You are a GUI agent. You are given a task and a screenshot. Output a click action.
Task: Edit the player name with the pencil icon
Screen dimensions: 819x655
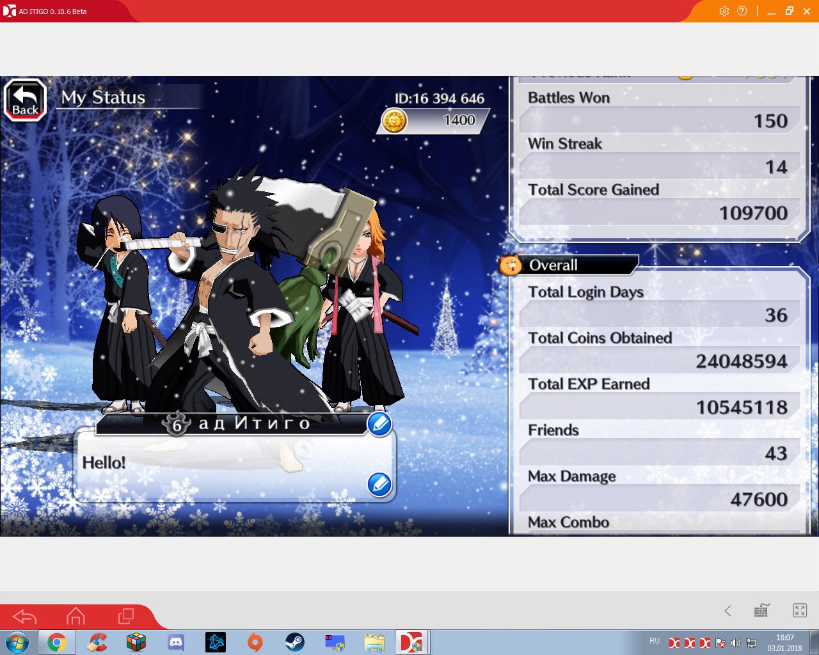pyautogui.click(x=379, y=423)
